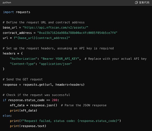The width and height of the screenshot is (152, 131).
Task: Click the "Define the request URL" comment
Action: click(x=44, y=22)
